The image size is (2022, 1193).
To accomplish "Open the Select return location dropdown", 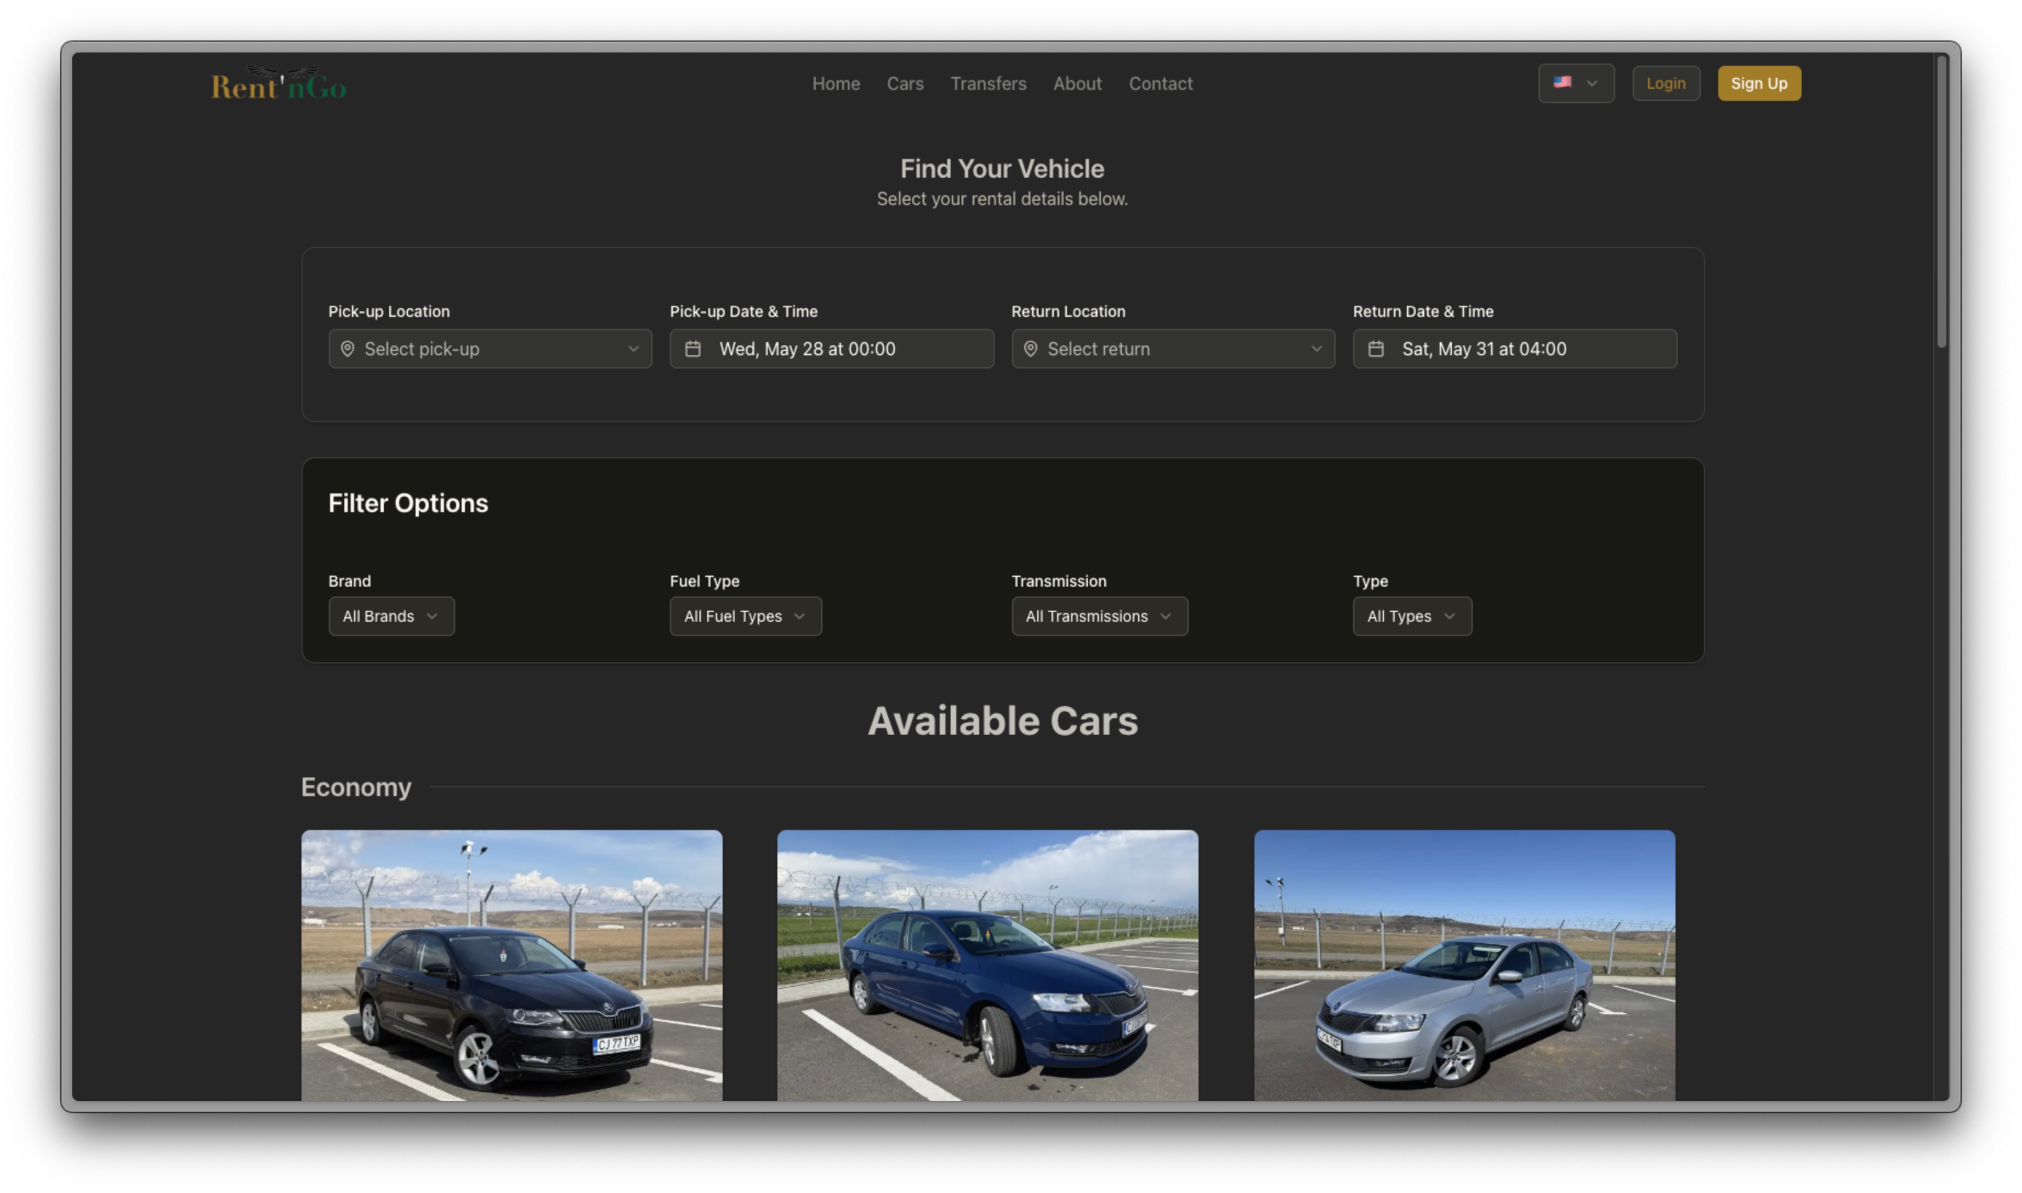I will (x=1173, y=349).
